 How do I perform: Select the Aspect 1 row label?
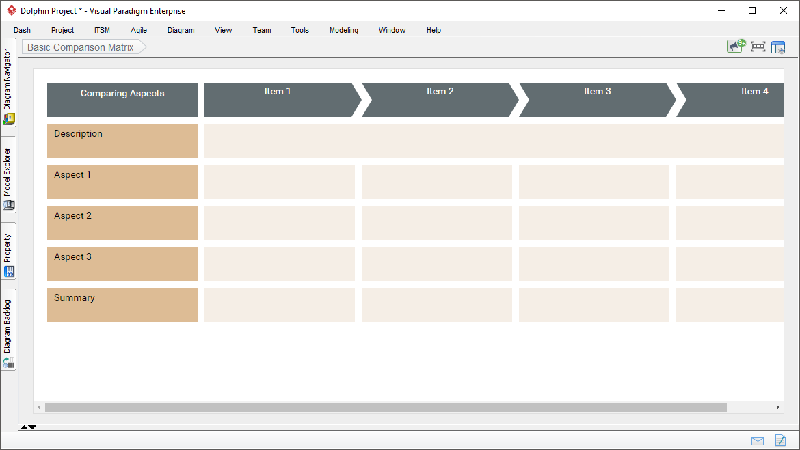pyautogui.click(x=122, y=182)
